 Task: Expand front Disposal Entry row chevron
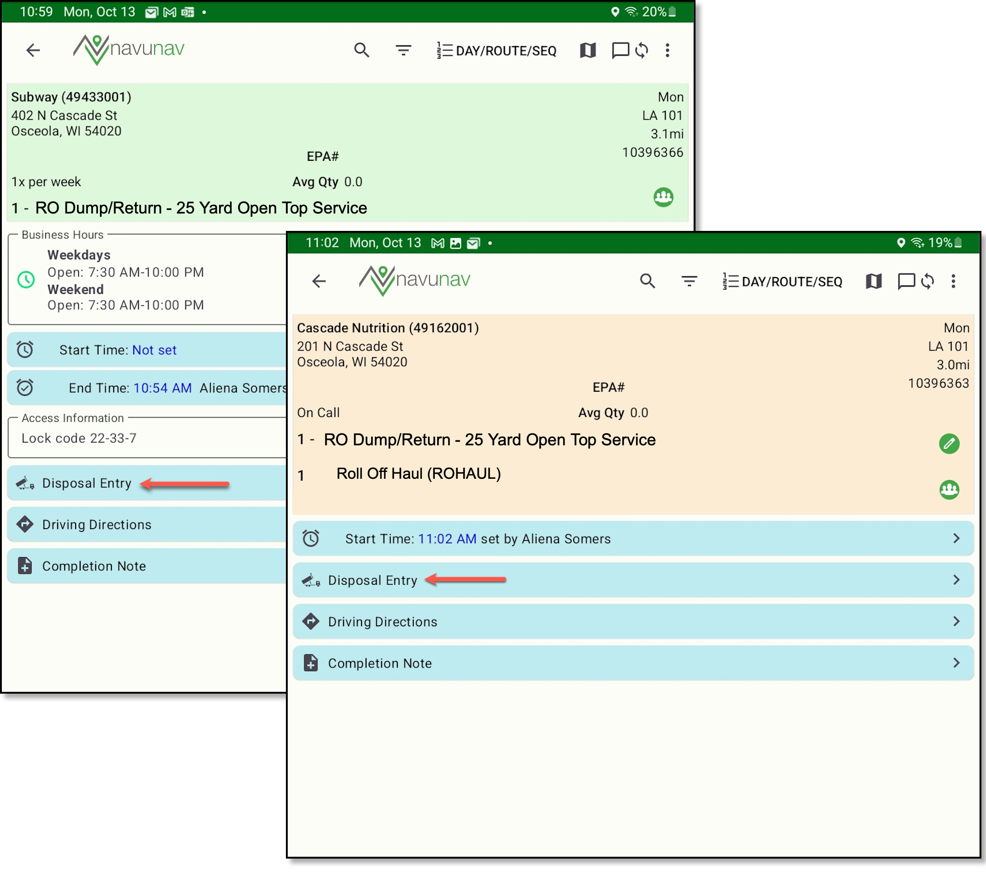click(956, 580)
